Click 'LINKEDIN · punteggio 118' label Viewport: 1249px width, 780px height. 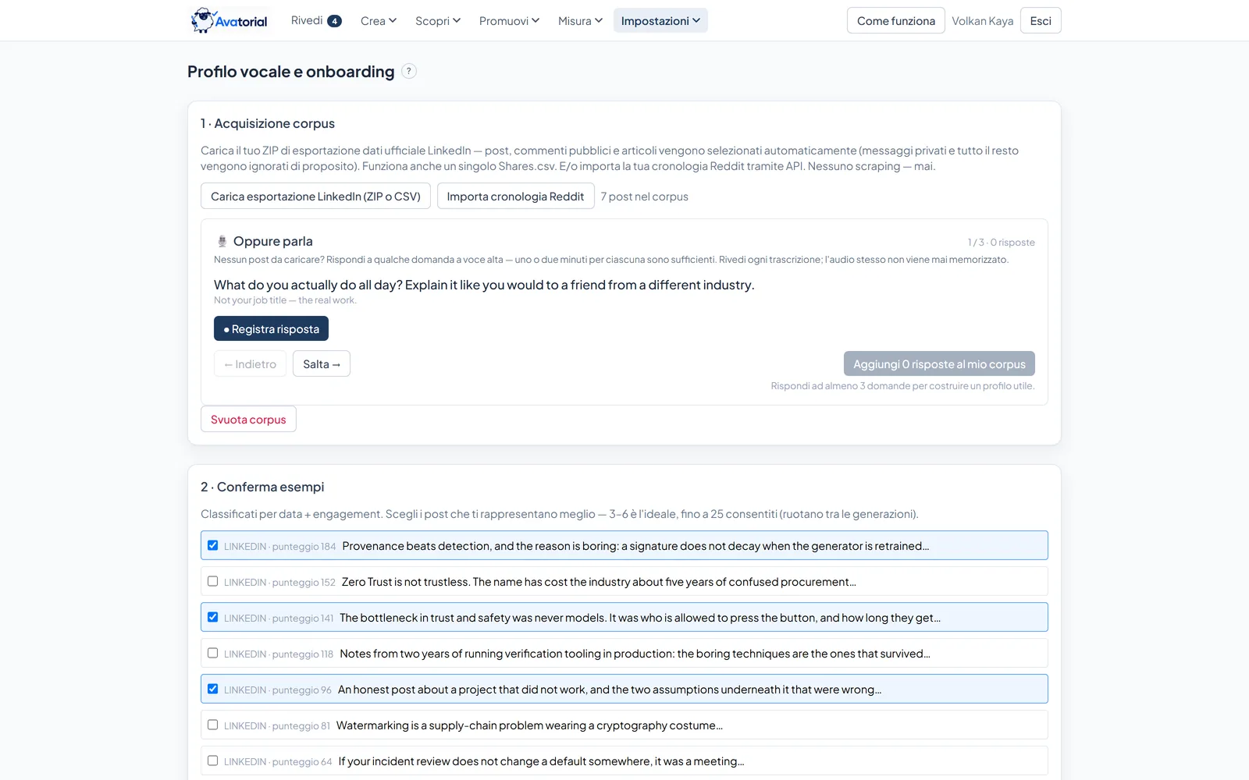[279, 654]
